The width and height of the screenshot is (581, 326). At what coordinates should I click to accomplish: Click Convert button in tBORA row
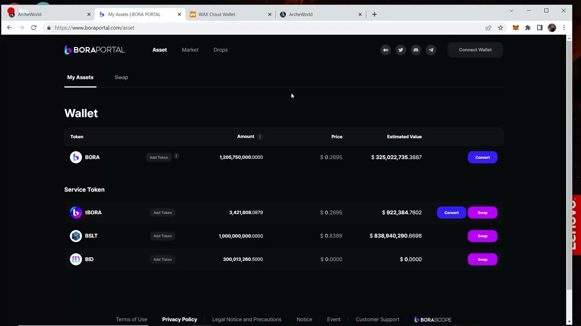(x=452, y=212)
